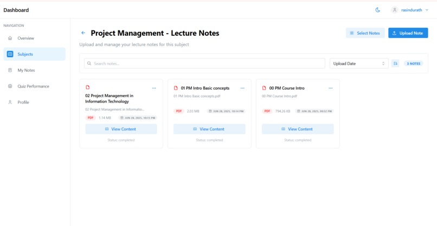The image size is (437, 226).
Task: Click the Dashboard header title
Action: (16, 10)
